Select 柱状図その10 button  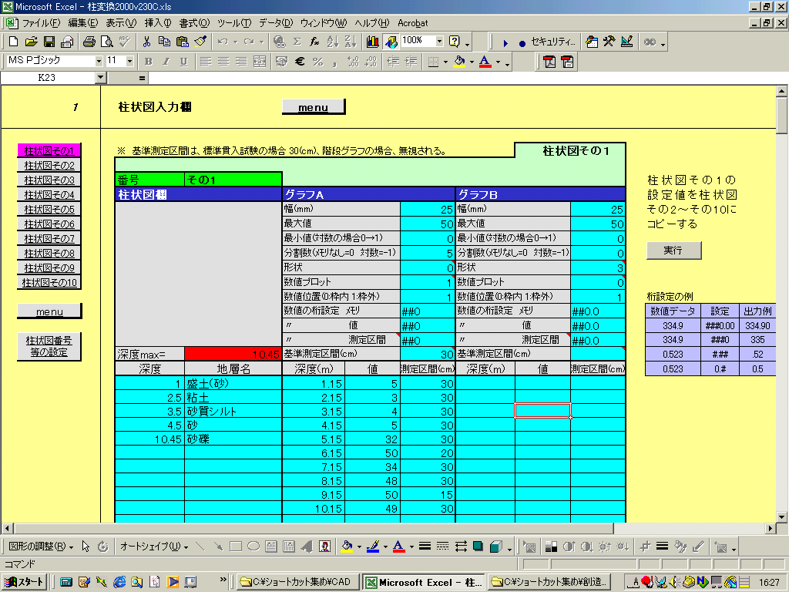pyautogui.click(x=49, y=282)
